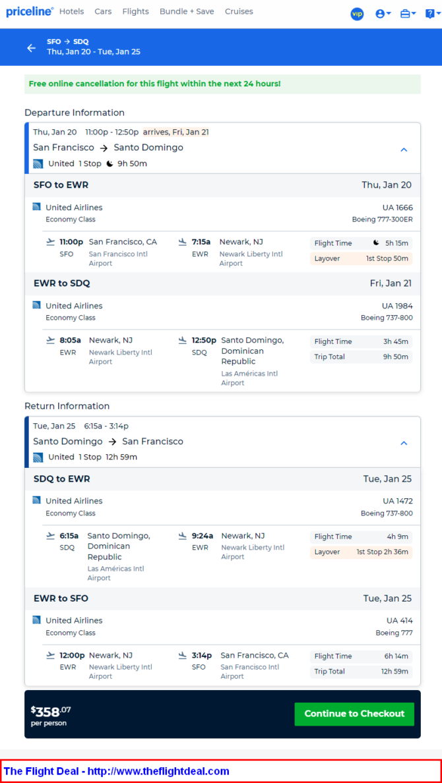Collapse the return flight details chevron
Screen dimensions: 442x783
click(404, 443)
